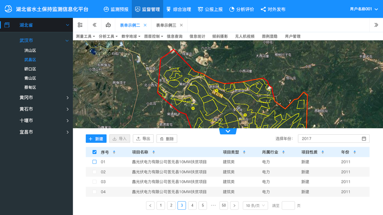This screenshot has height=215, width=383.
Task: Click the double-right expand icon
Action: click(376, 25)
